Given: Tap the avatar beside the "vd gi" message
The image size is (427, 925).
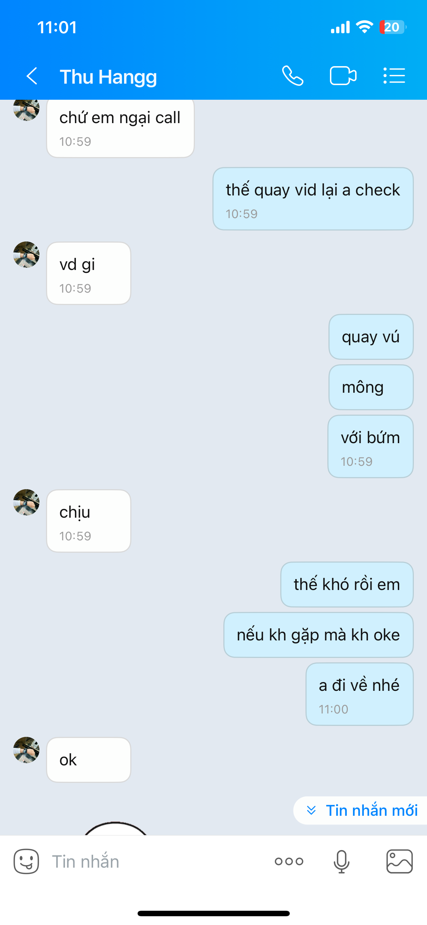Looking at the screenshot, I should coord(26,255).
